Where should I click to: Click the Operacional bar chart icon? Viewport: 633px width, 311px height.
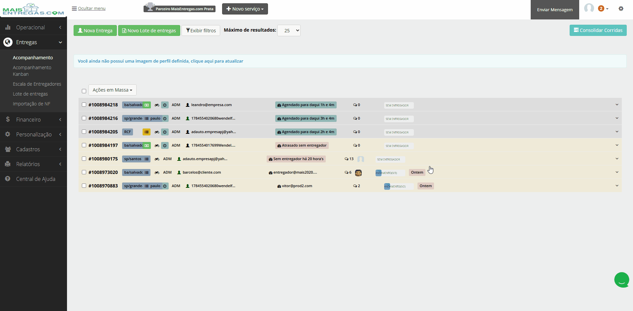tap(8, 27)
